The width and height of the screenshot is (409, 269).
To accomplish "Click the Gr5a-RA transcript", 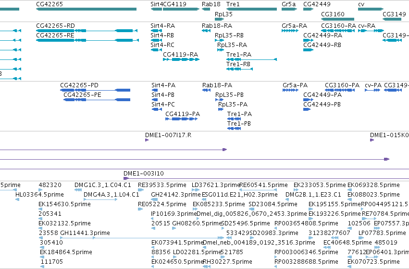I will click(x=290, y=31).
